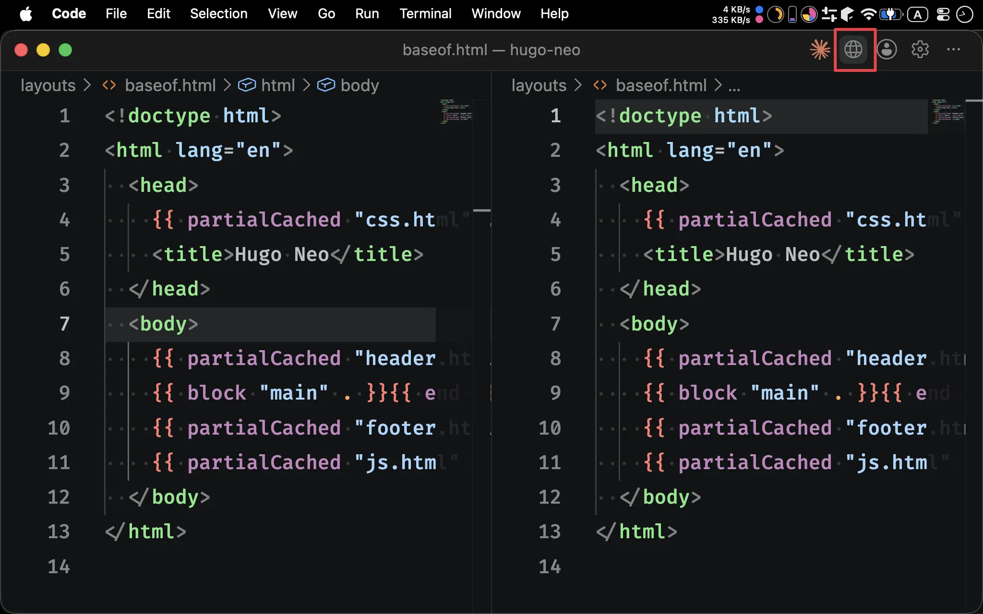This screenshot has height=614, width=983.
Task: Click the "Hugo Neo" title line in left editor
Action: tap(288, 254)
